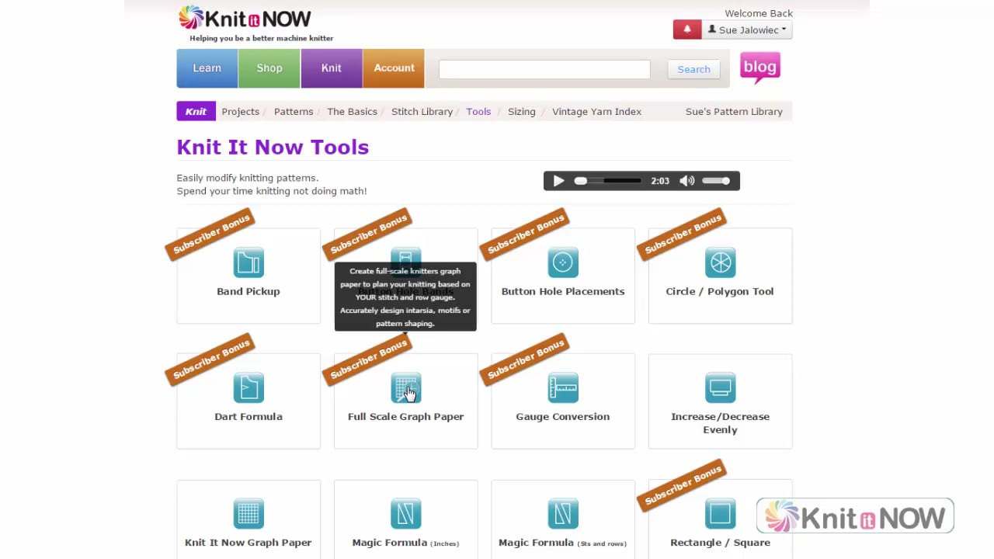The image size is (994, 559).
Task: Open the Magic Formula (Inches) icon
Action: (x=405, y=513)
